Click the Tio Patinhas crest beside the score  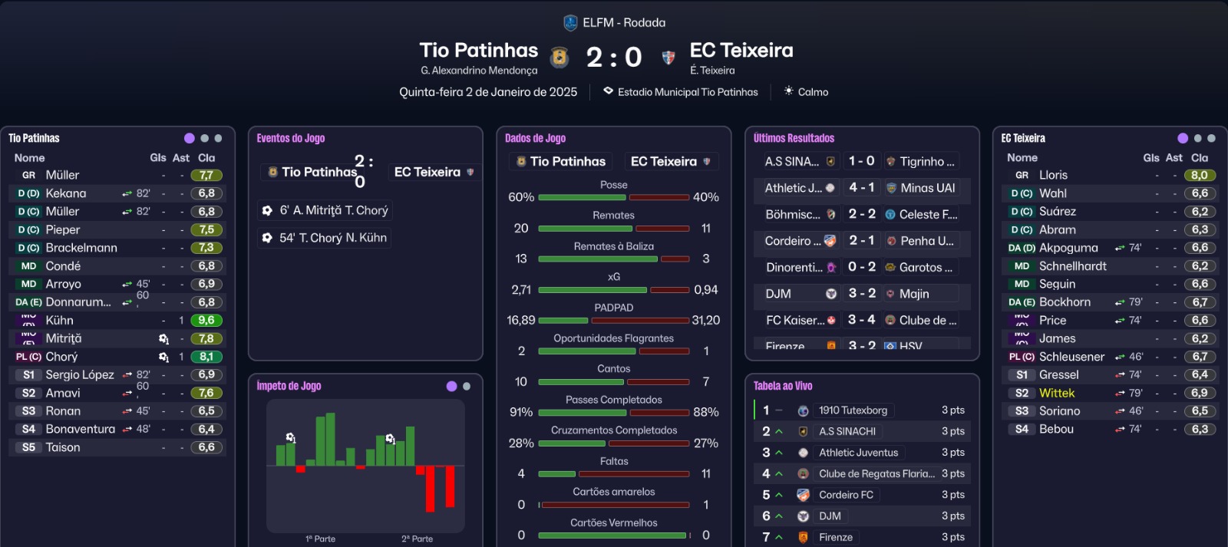(x=560, y=57)
